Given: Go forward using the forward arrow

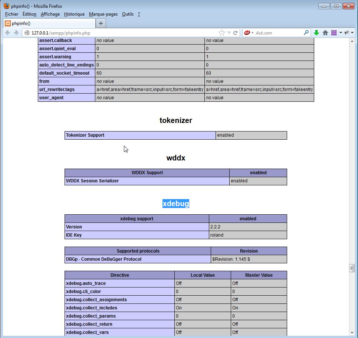Looking at the screenshot, I should point(16,33).
